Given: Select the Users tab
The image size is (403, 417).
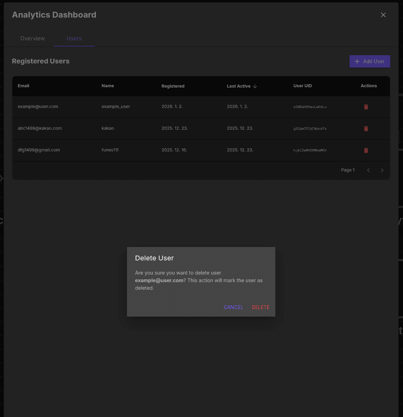Looking at the screenshot, I should [x=74, y=38].
